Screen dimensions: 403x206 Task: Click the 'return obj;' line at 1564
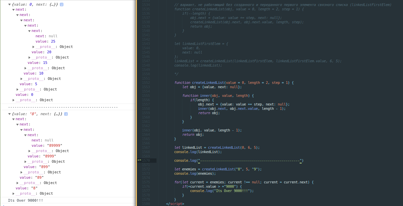point(193,135)
